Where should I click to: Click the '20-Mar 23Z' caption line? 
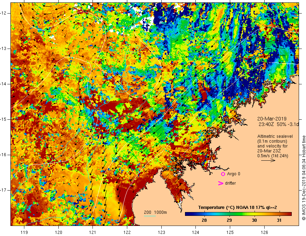point(269,151)
